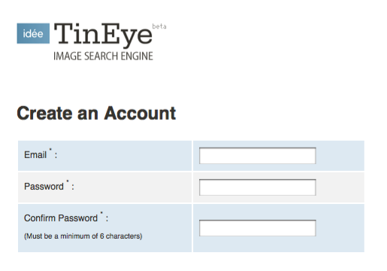Click empty space right of Confirm Password input
Viewport: 387px width, 271px height.
340,228
